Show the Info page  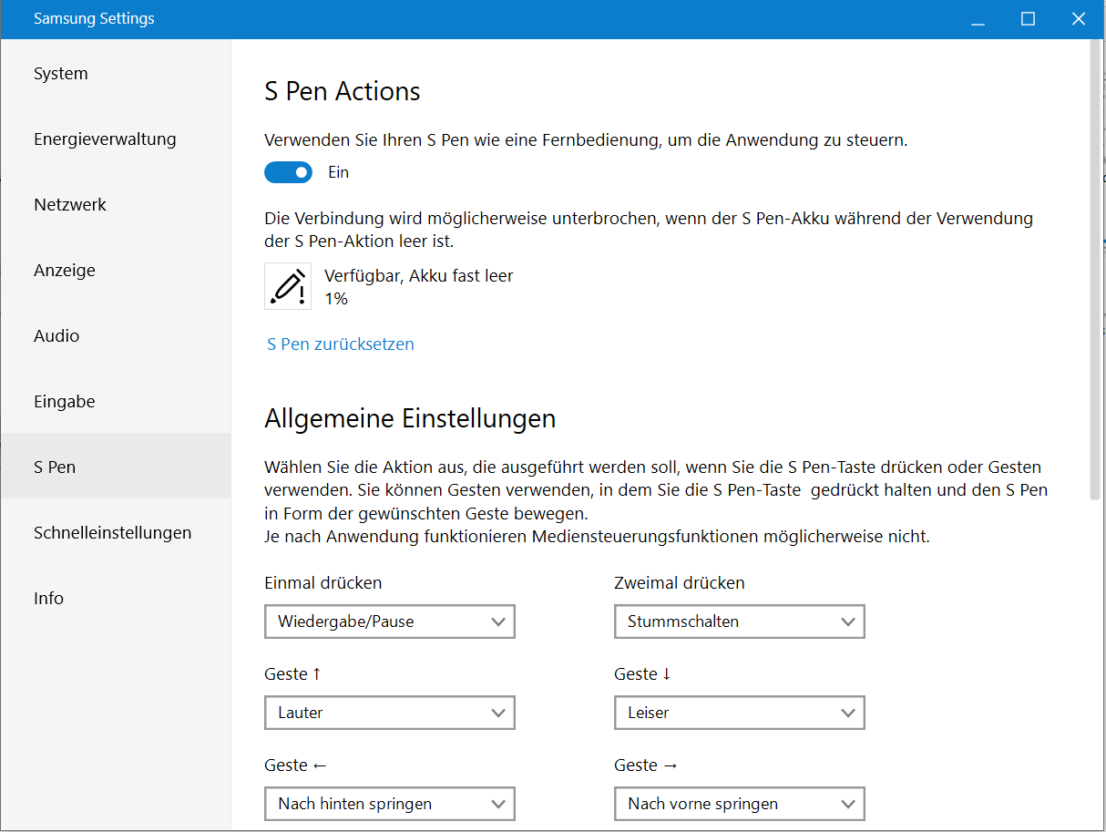coord(49,599)
